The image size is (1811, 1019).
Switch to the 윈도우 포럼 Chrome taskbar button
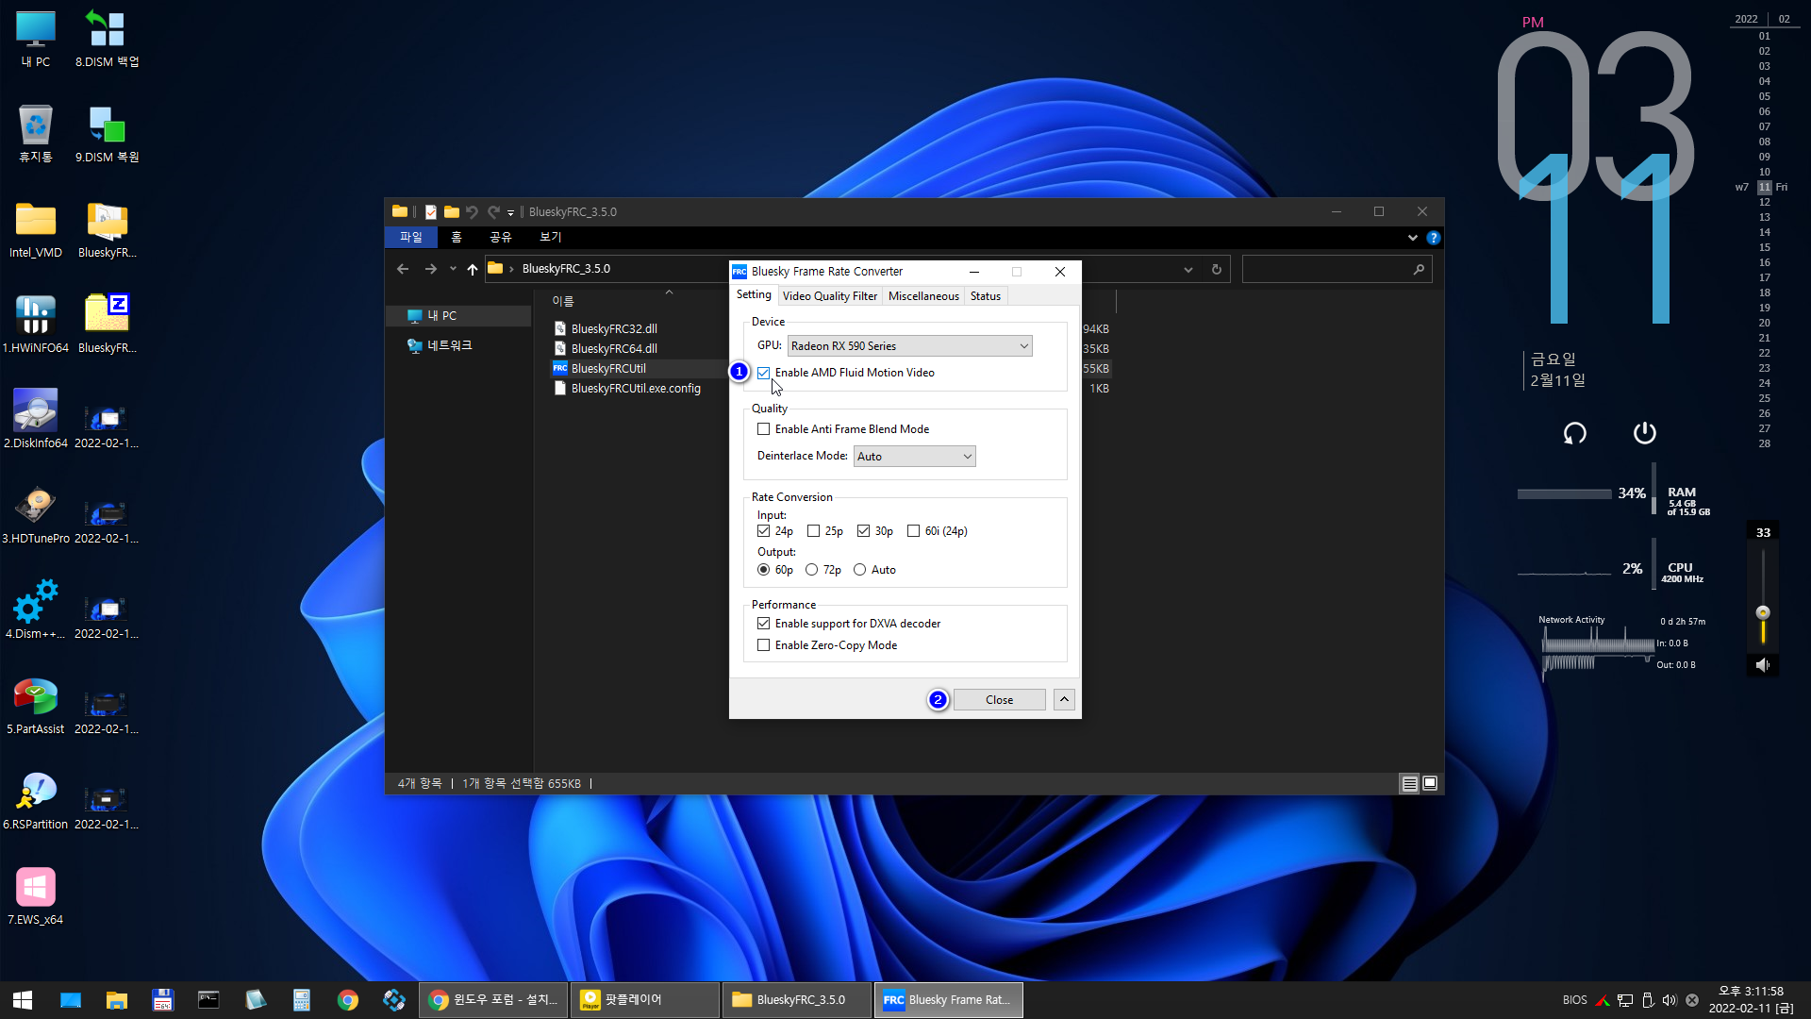click(x=492, y=999)
